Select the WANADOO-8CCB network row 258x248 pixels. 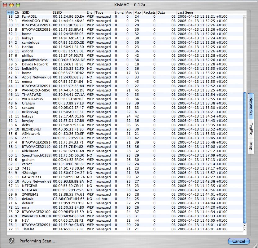point(125,216)
